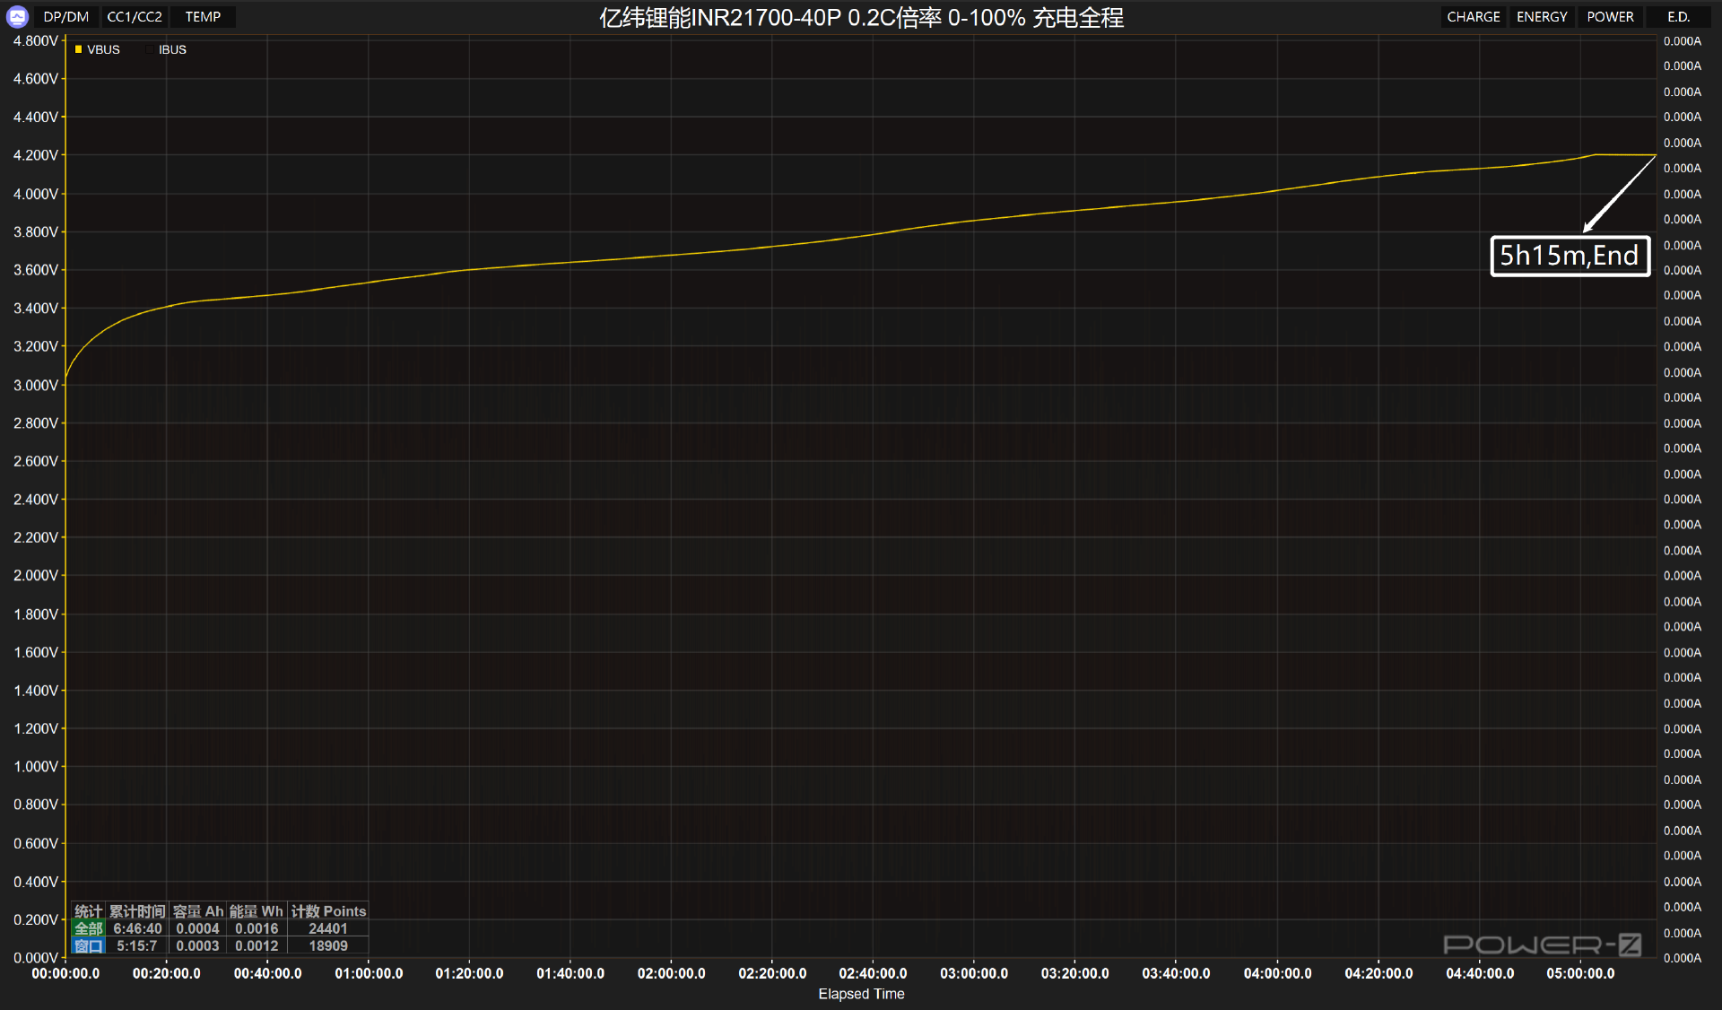Click the 统计 table header

89,911
